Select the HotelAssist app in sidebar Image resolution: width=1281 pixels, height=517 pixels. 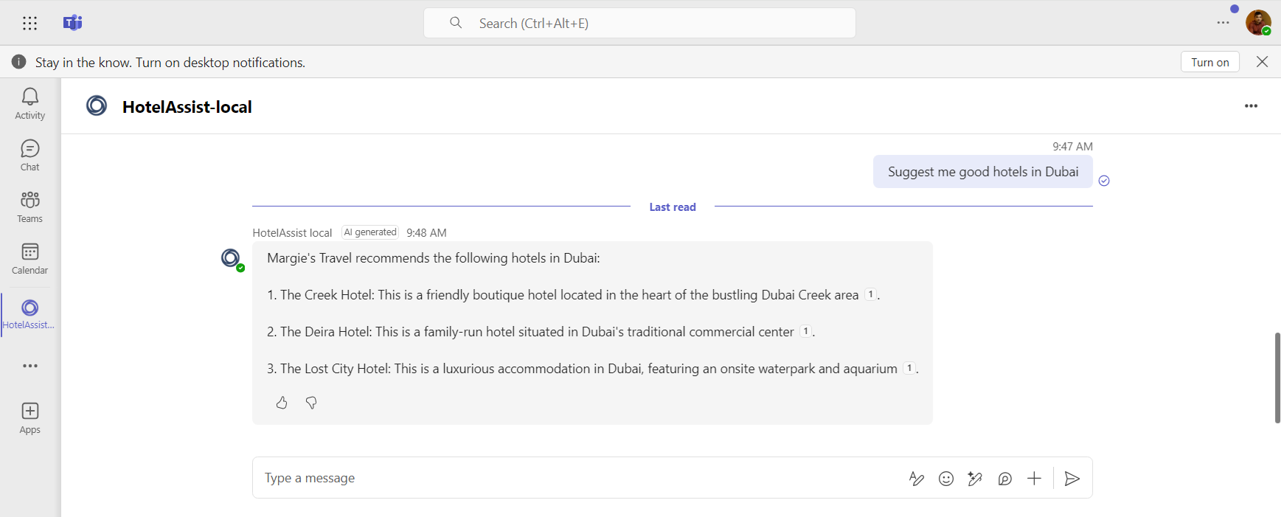(x=29, y=314)
